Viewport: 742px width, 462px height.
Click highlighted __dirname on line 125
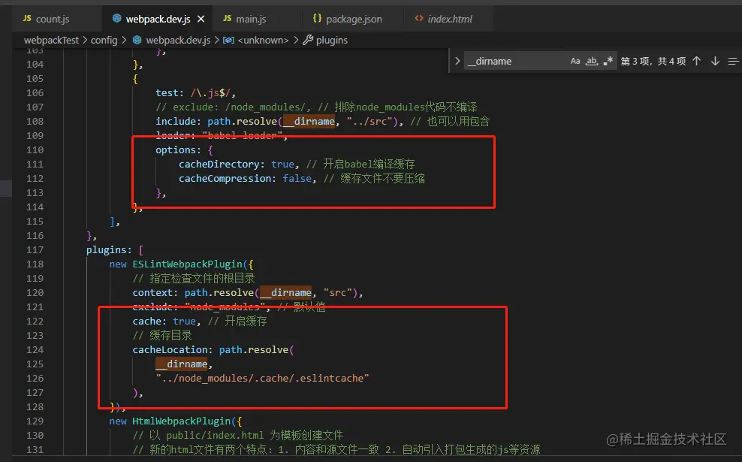[x=182, y=364]
